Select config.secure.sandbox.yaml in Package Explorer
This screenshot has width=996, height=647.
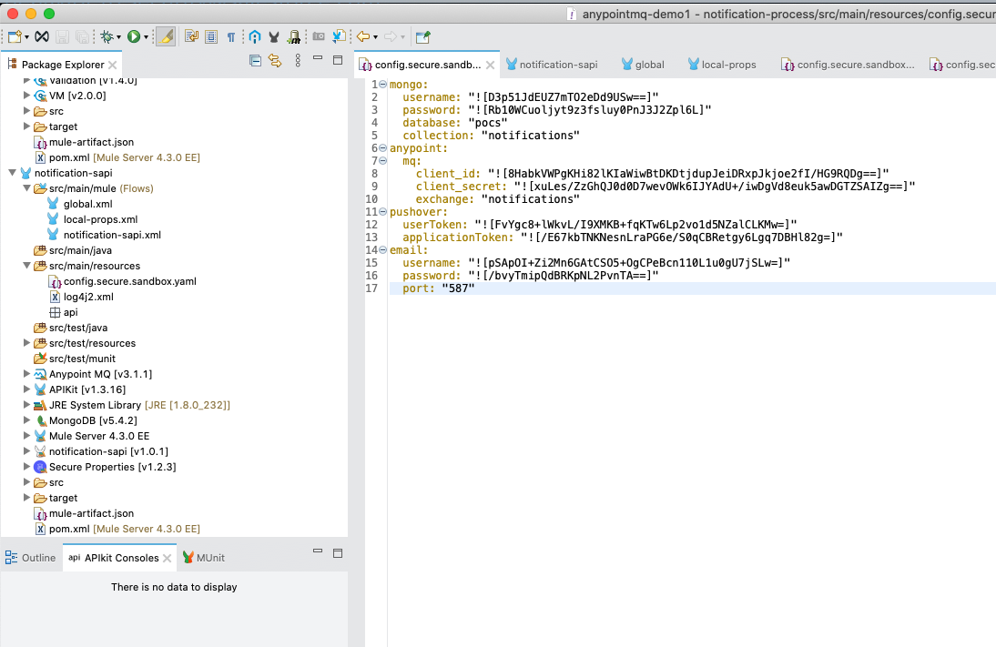[x=129, y=281]
